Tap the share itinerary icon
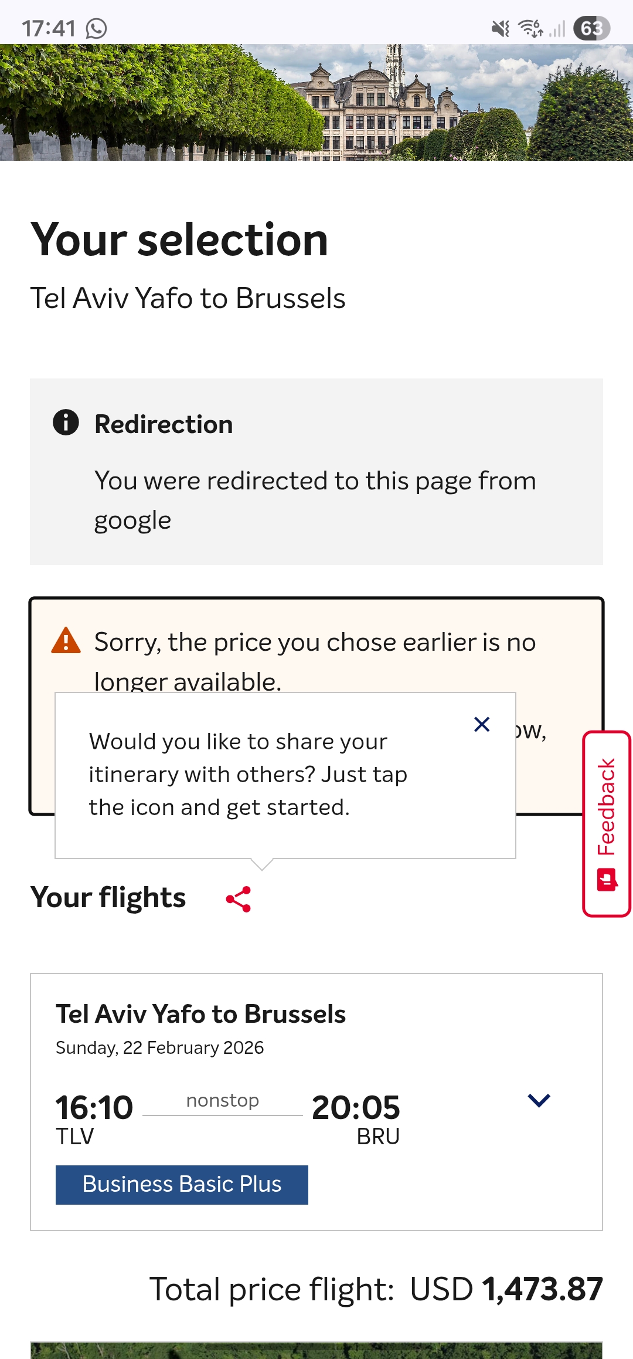Viewport: 633px width, 1359px height. [239, 899]
